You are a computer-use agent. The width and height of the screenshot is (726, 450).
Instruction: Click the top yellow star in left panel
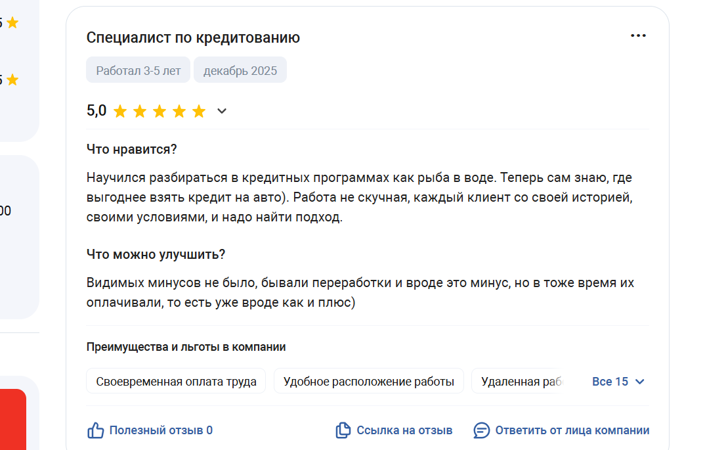pos(12,23)
